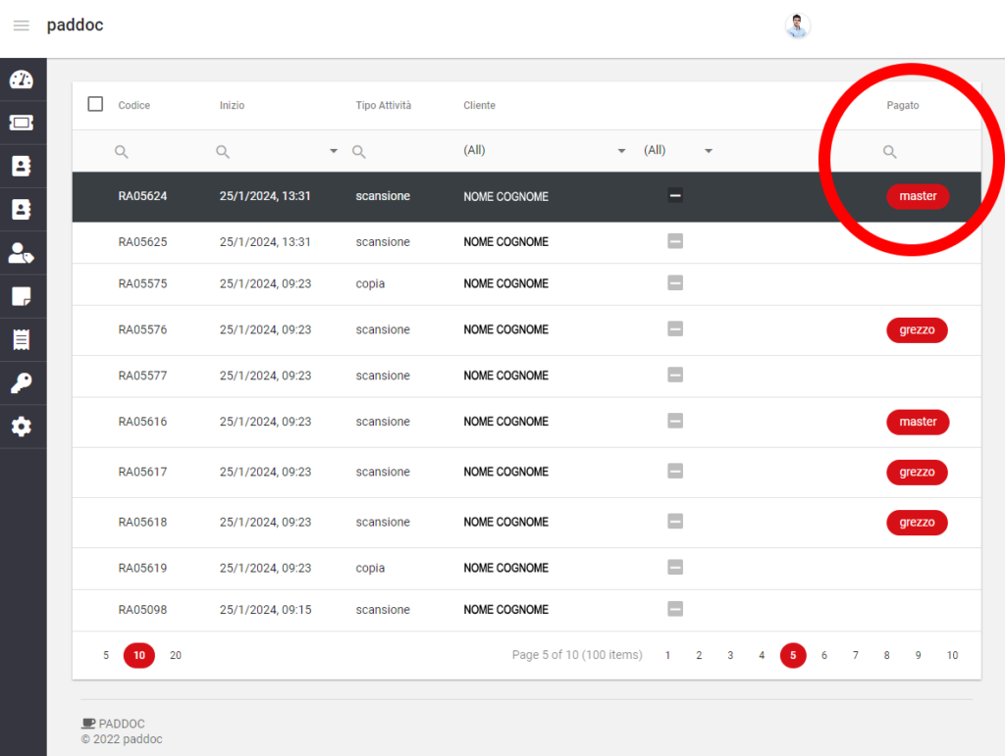Viewport: 1005px width, 756px height.
Task: Click the Codice filter input field
Action: [x=164, y=152]
